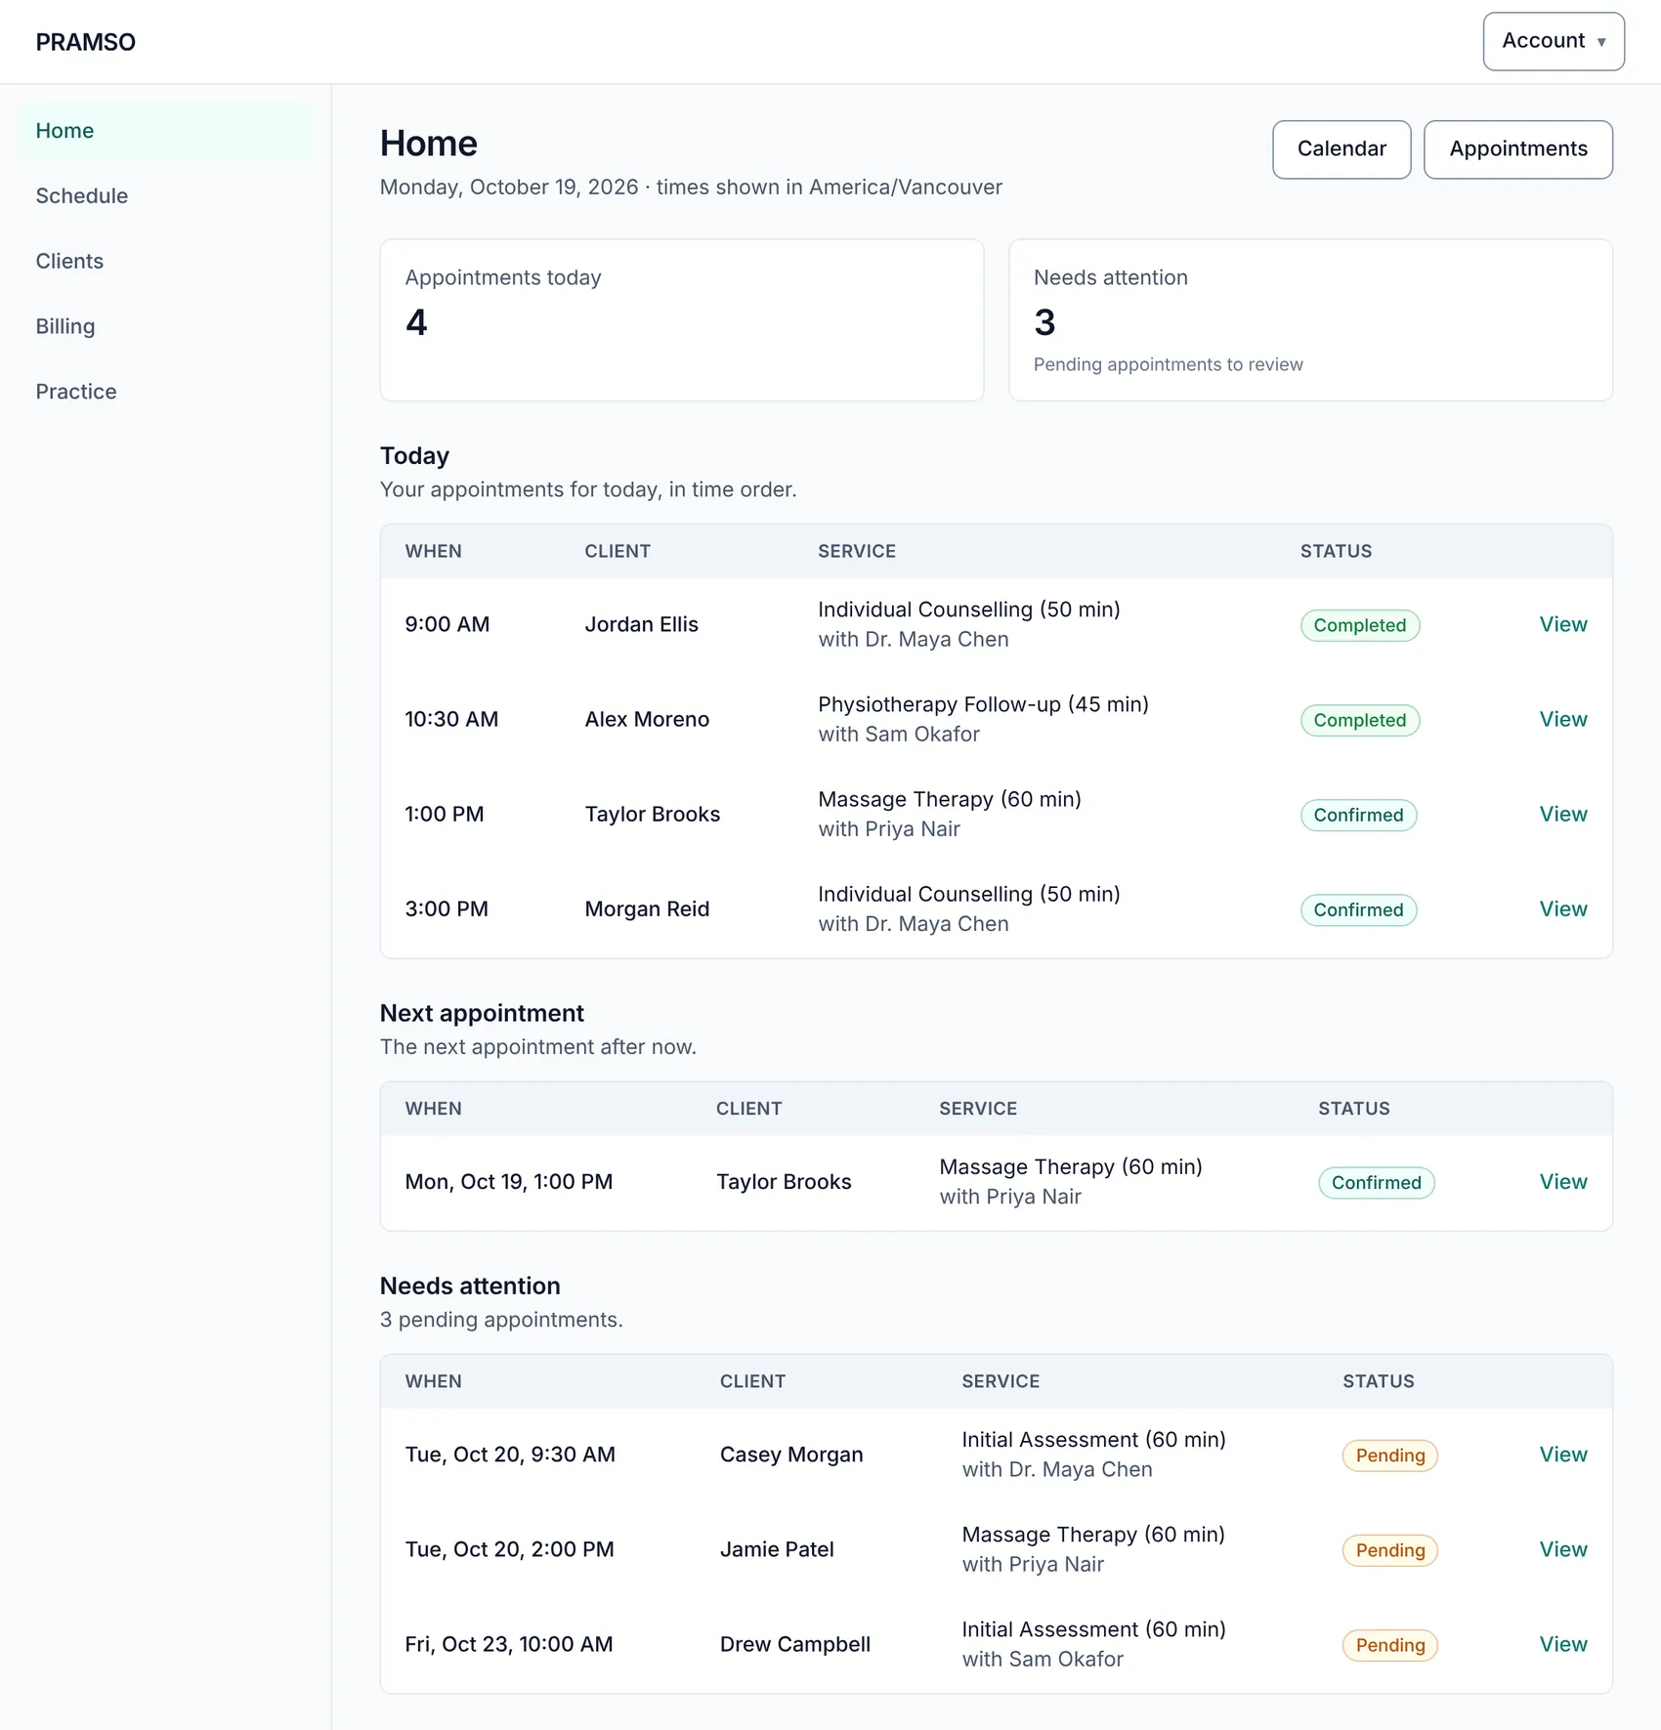Image resolution: width=1661 pixels, height=1730 pixels.
Task: Click 'with Sam Okafor' under Drew Campbell's service
Action: [x=1042, y=1659]
